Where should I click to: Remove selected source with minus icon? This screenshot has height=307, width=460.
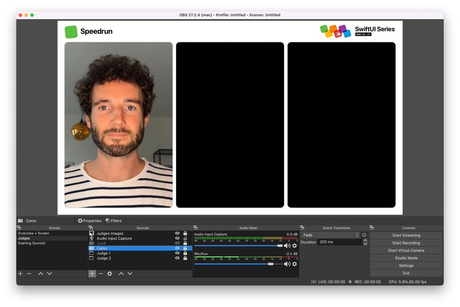tap(101, 274)
